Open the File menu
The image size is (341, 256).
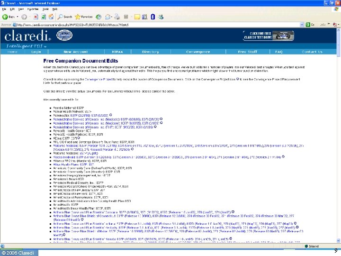point(4,9)
